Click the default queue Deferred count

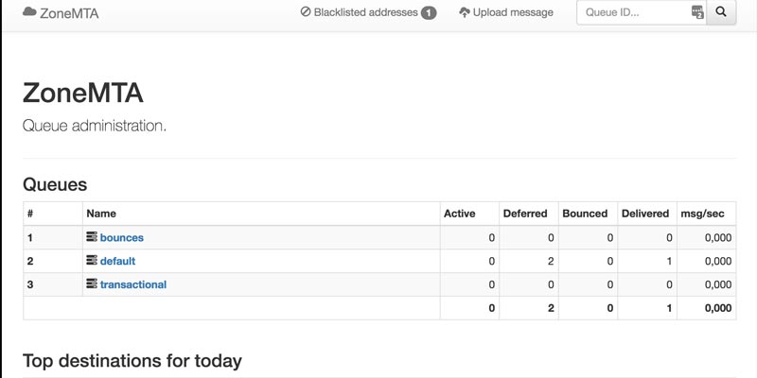pyautogui.click(x=550, y=261)
